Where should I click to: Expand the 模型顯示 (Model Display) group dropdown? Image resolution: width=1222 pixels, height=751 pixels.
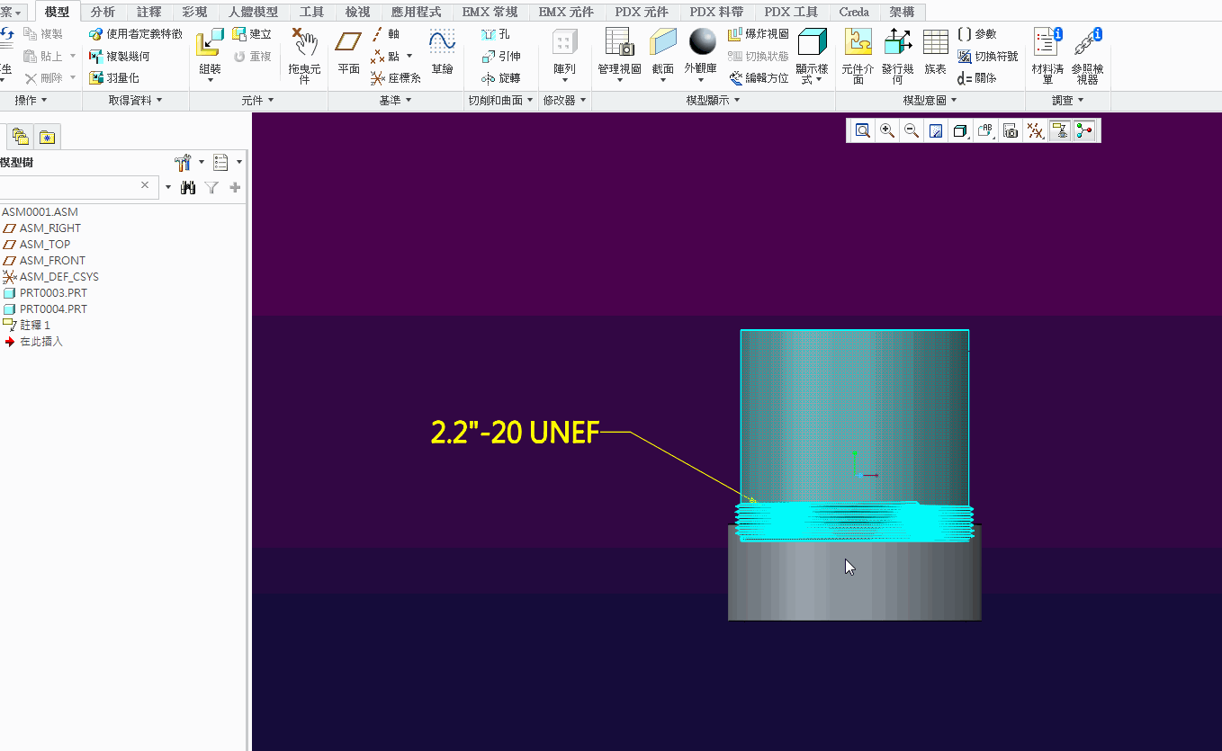click(713, 101)
